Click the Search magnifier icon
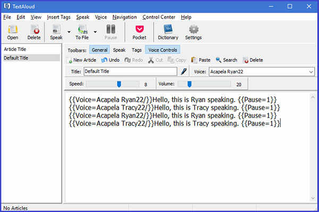The height and width of the screenshot is (212, 319). tap(219, 60)
